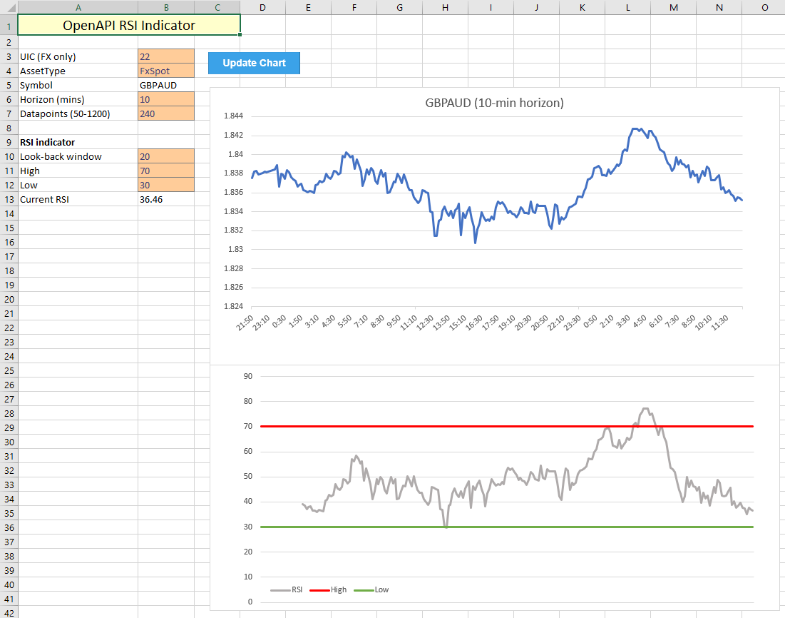Screen dimensions: 785x618
Task: Click the Datapoints cell showing 240
Action: pos(165,113)
